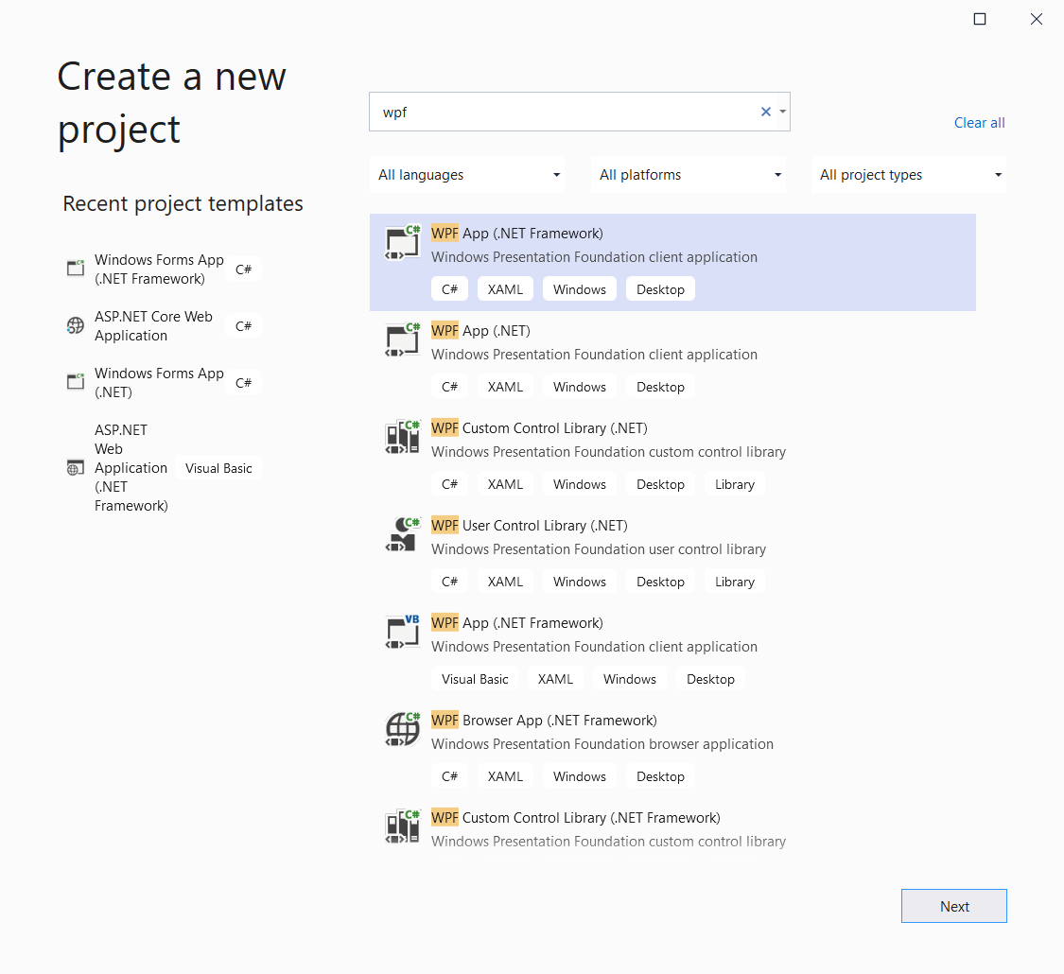Click the Clear all link
Viewport: 1064px width, 974px height.
979,122
